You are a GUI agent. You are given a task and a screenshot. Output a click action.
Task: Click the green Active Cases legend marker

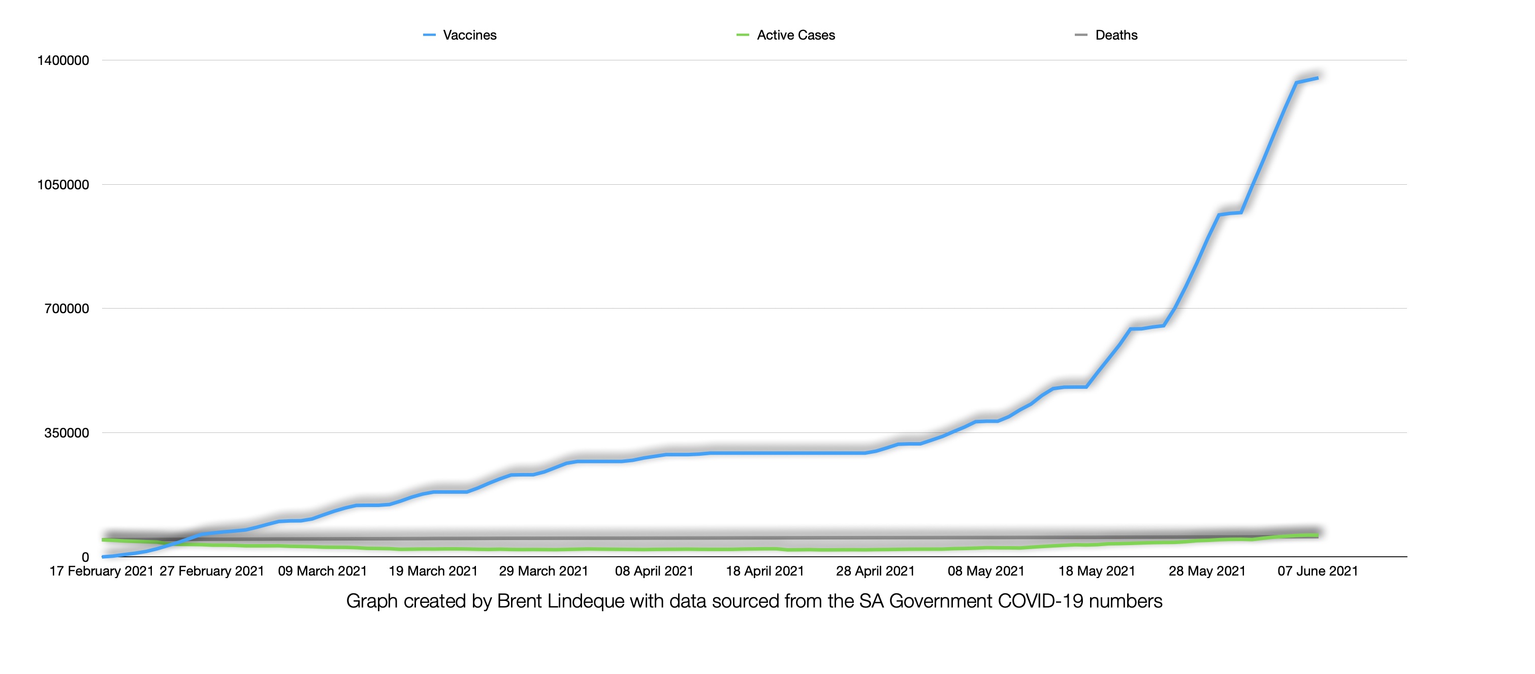coord(743,34)
